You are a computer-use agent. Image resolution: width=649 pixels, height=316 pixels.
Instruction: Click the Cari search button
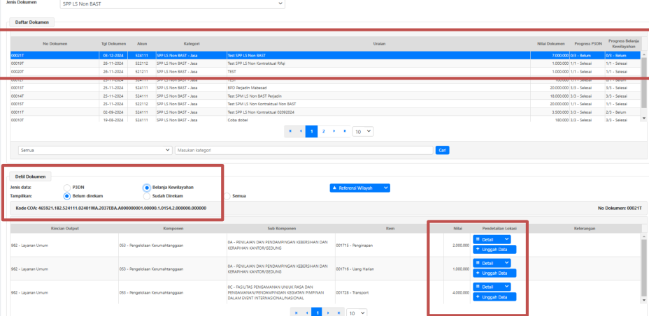(x=442, y=150)
